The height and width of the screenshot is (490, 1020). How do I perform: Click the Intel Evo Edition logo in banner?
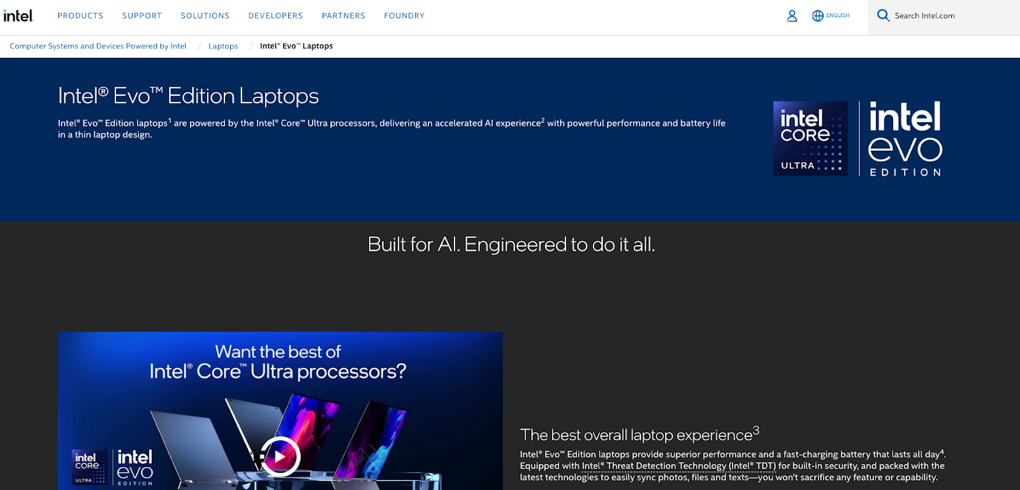click(905, 138)
